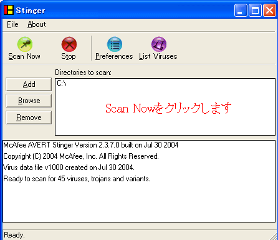This screenshot has height=240, width=278.
Task: Click inside the Directories to scan list
Action: coord(165,107)
